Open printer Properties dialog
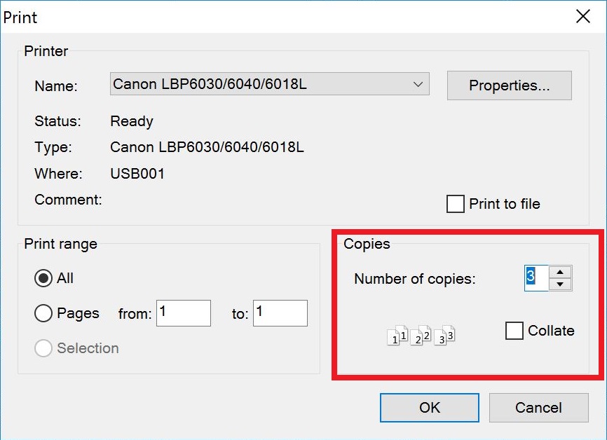 (x=509, y=85)
